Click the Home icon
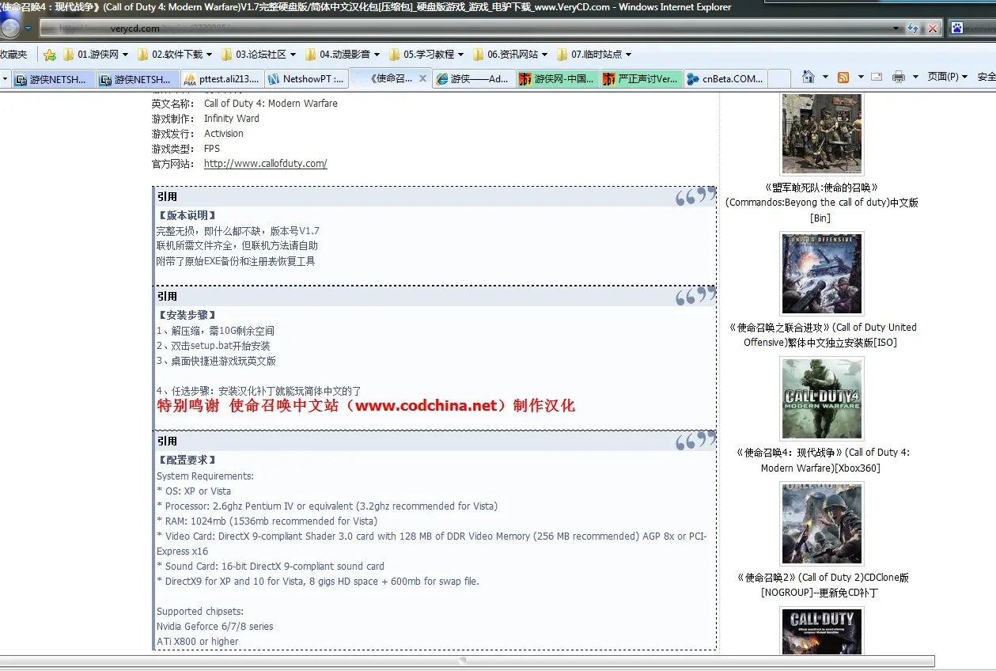Image resolution: width=996 pixels, height=671 pixels. click(810, 75)
